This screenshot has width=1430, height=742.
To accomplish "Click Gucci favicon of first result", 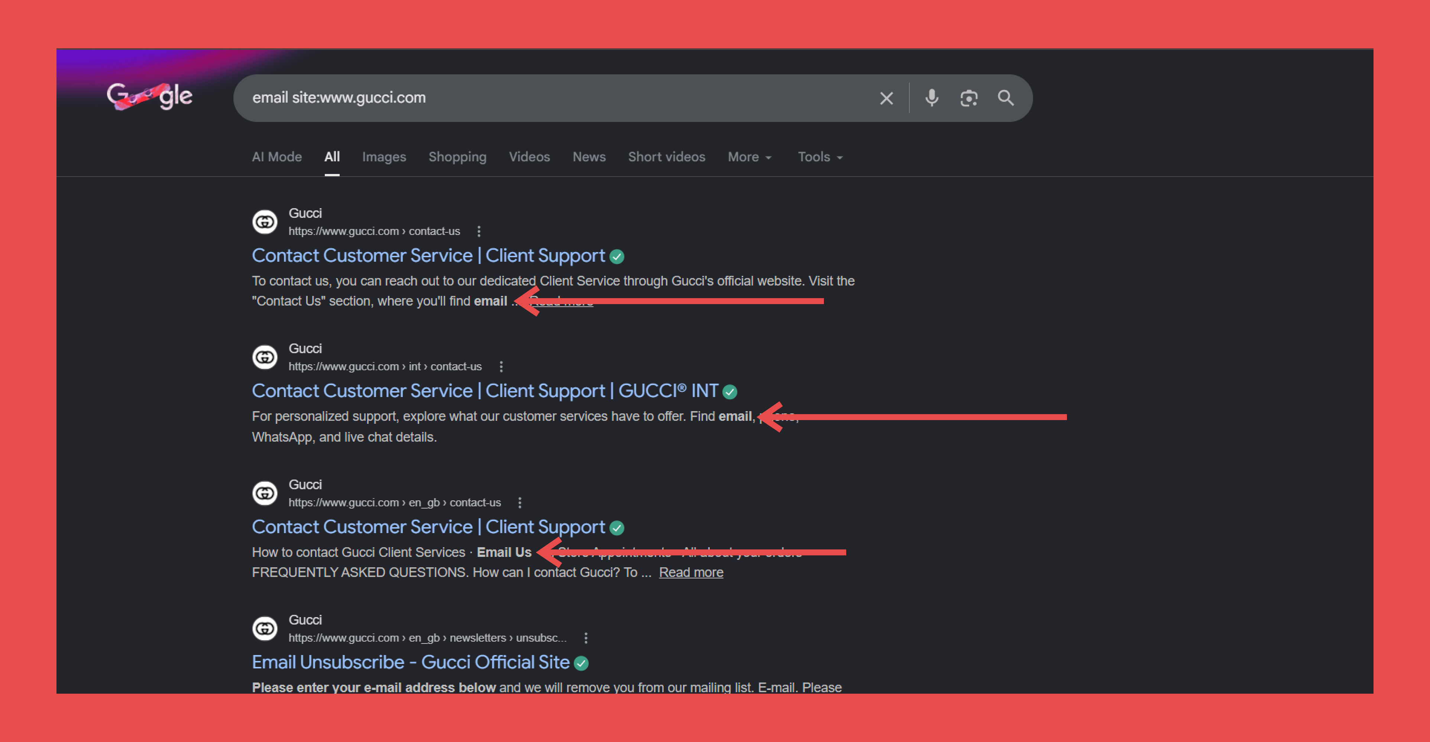I will pos(265,222).
